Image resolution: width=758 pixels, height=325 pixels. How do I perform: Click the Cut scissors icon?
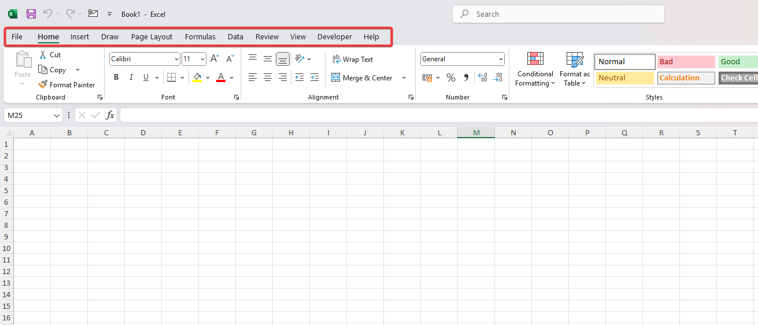[43, 55]
